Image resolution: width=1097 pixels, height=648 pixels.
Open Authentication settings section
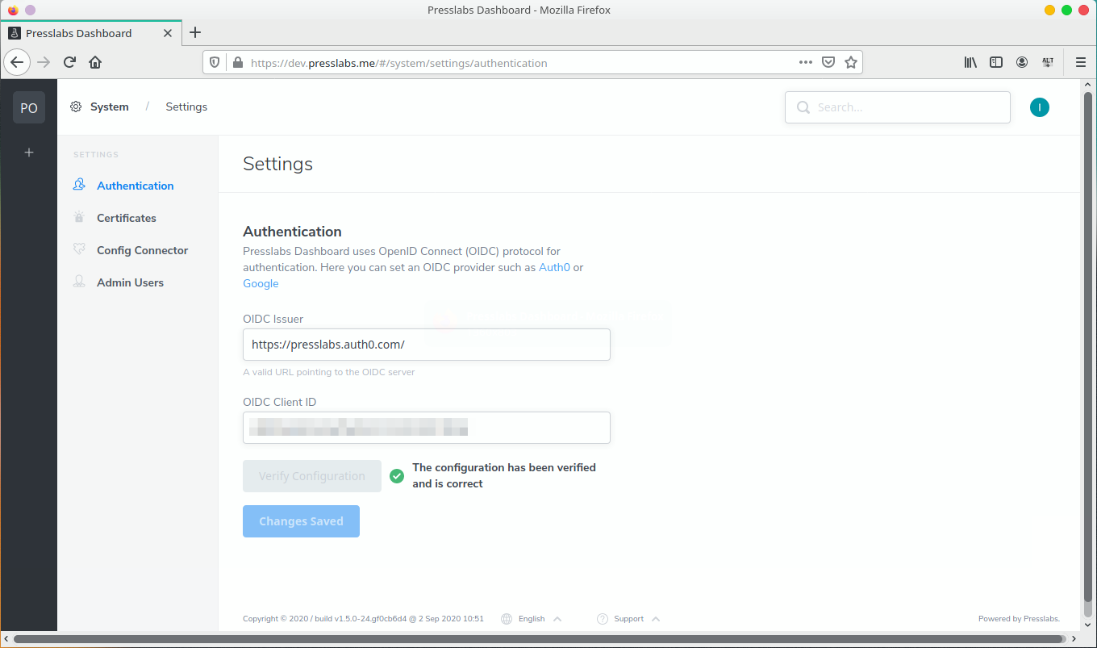pyautogui.click(x=136, y=186)
